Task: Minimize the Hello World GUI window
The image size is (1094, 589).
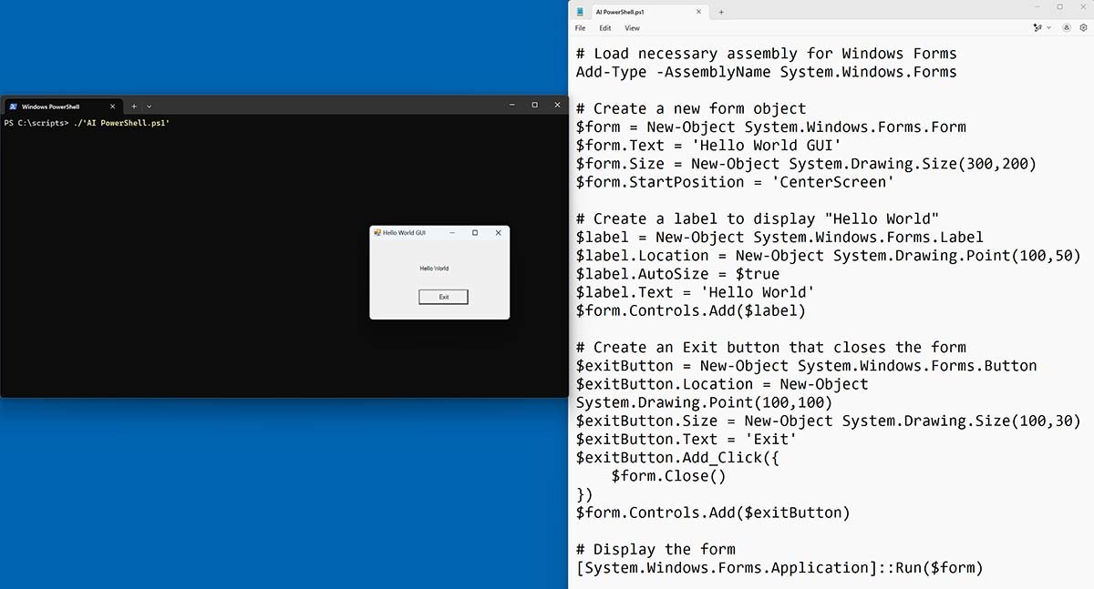Action: tap(451, 232)
